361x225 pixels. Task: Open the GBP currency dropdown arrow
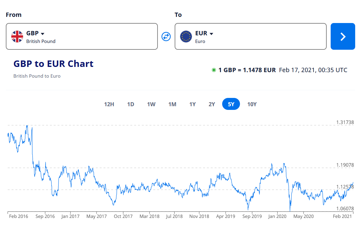[x=43, y=34]
